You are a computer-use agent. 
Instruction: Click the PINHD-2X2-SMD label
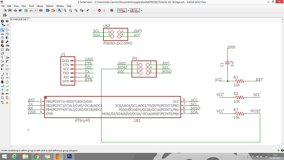(x=118, y=43)
